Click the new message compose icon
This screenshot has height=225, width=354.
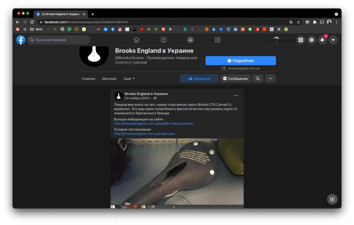(332, 199)
